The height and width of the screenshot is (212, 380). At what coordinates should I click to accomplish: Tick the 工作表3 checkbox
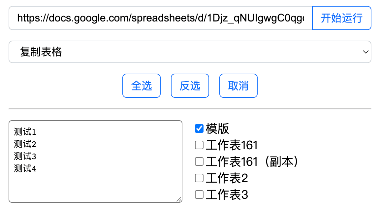click(199, 194)
